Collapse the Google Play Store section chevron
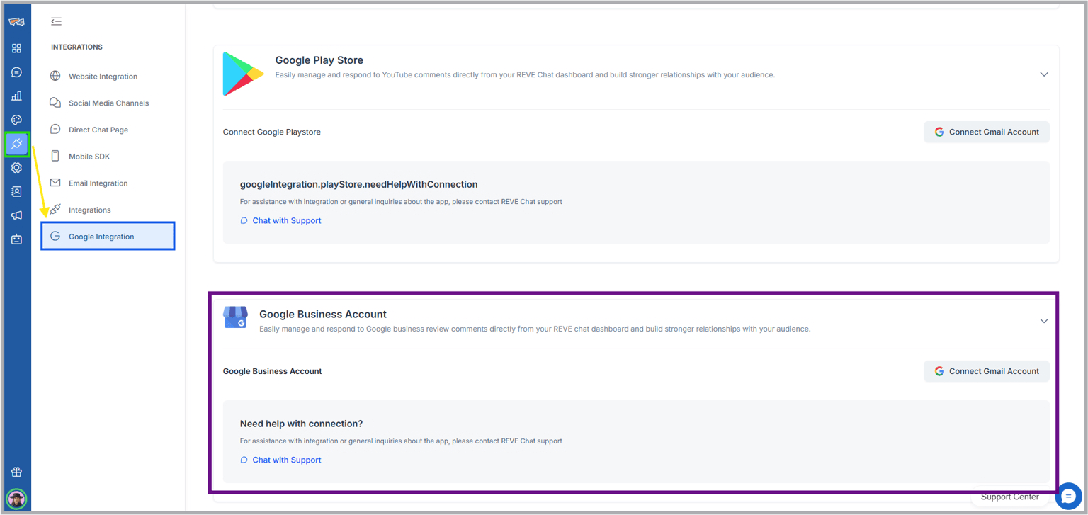This screenshot has width=1088, height=515. click(1043, 74)
